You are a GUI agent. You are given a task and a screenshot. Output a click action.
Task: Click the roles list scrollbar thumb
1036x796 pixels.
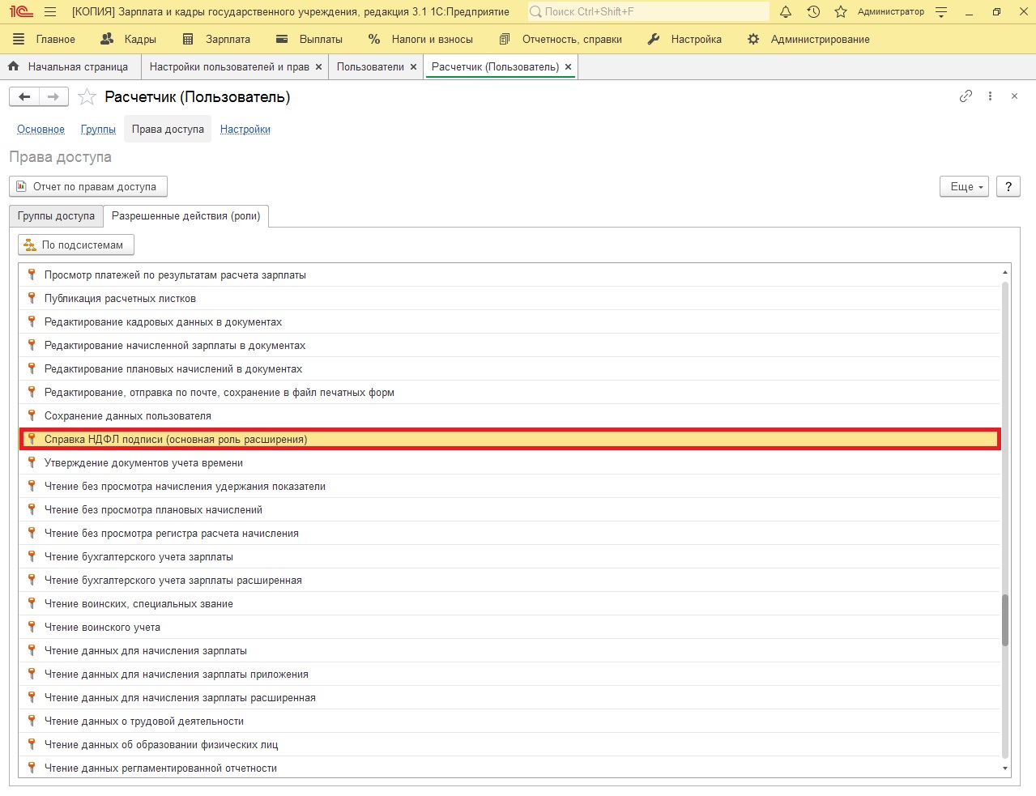click(x=1005, y=620)
